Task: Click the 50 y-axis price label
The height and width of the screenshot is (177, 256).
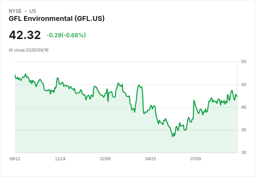Action: tap(243, 62)
